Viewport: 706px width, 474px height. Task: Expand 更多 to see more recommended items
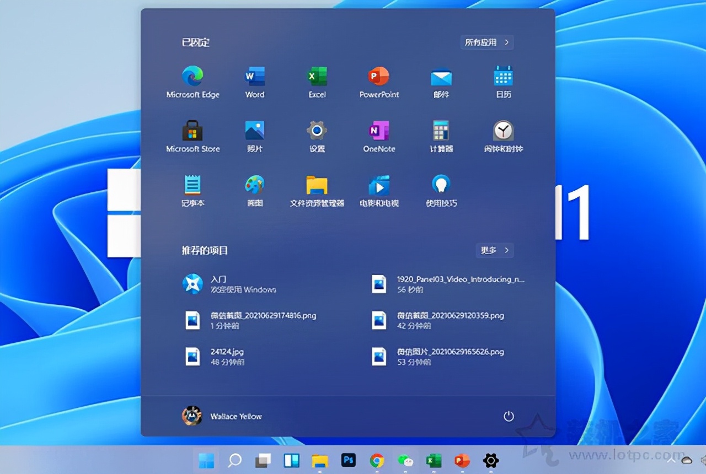pos(494,250)
